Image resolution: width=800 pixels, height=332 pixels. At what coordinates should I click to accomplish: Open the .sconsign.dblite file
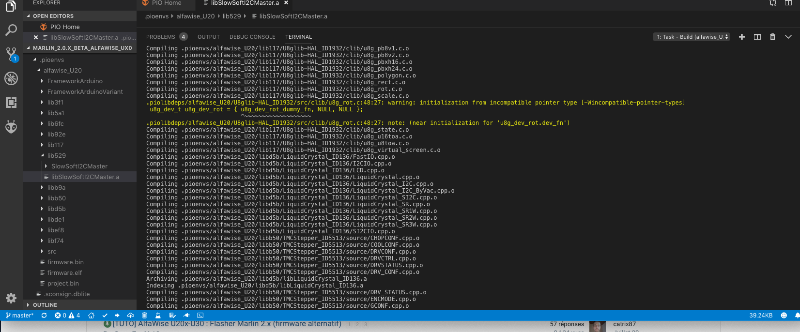(80, 294)
